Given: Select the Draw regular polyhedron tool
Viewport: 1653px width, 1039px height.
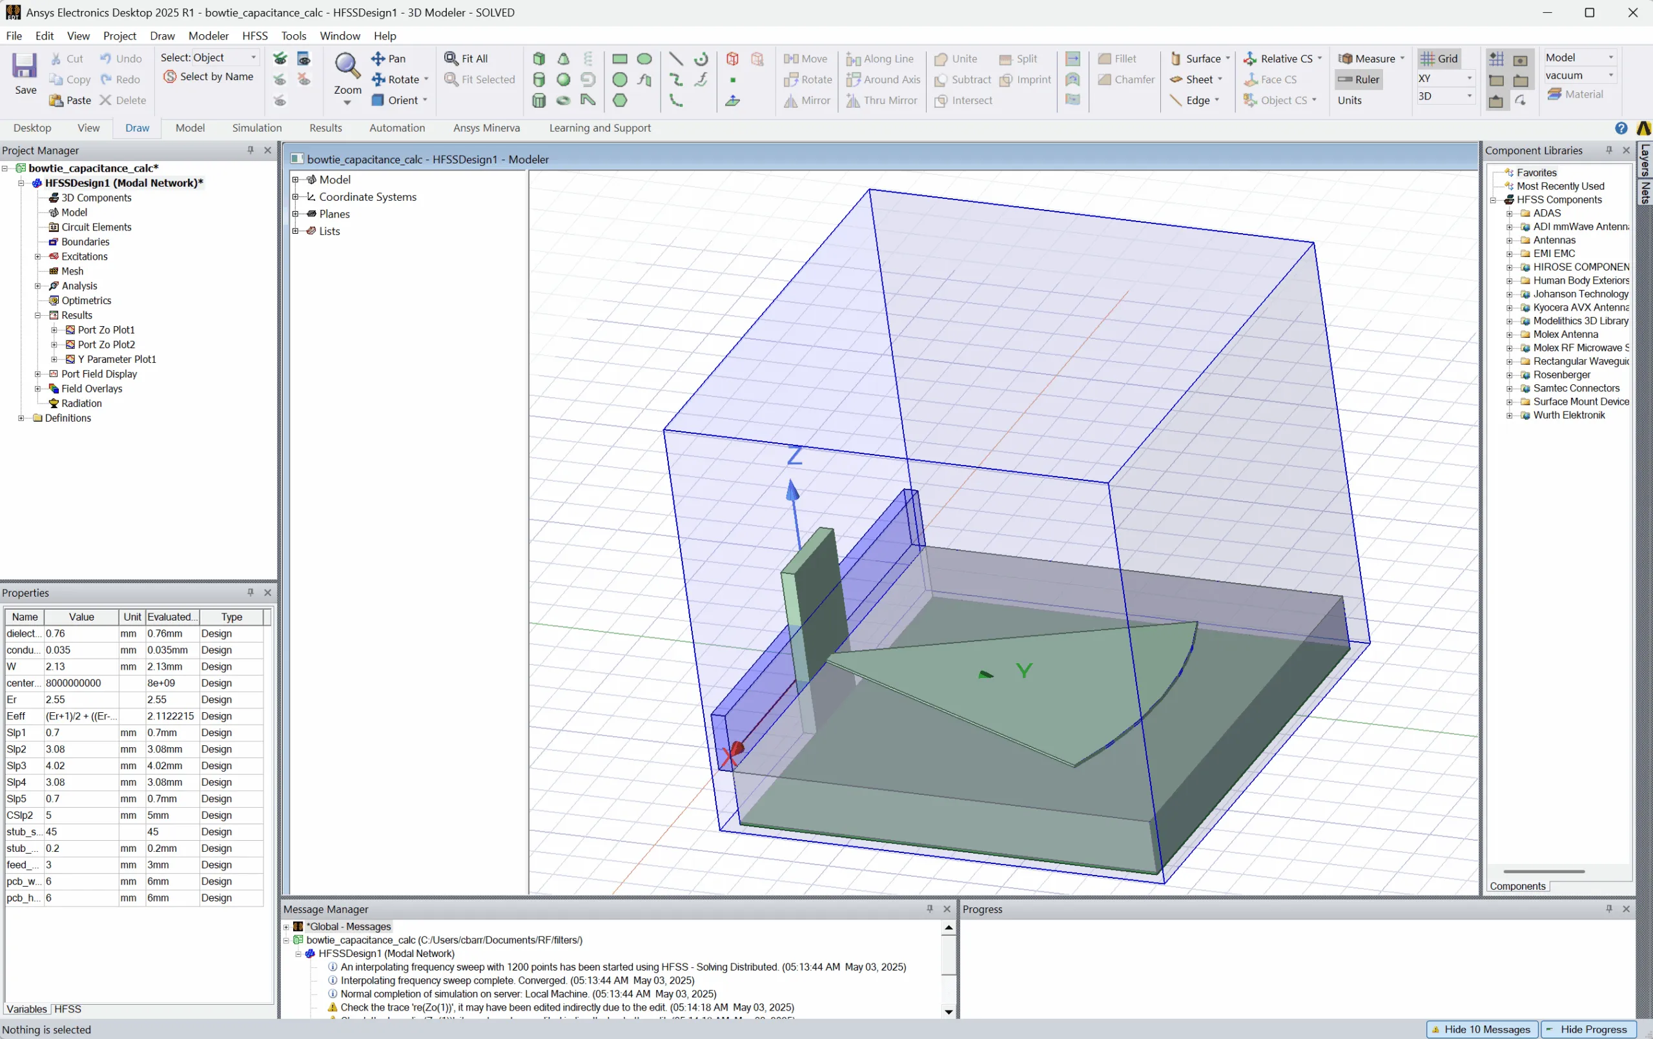Looking at the screenshot, I should tap(539, 100).
